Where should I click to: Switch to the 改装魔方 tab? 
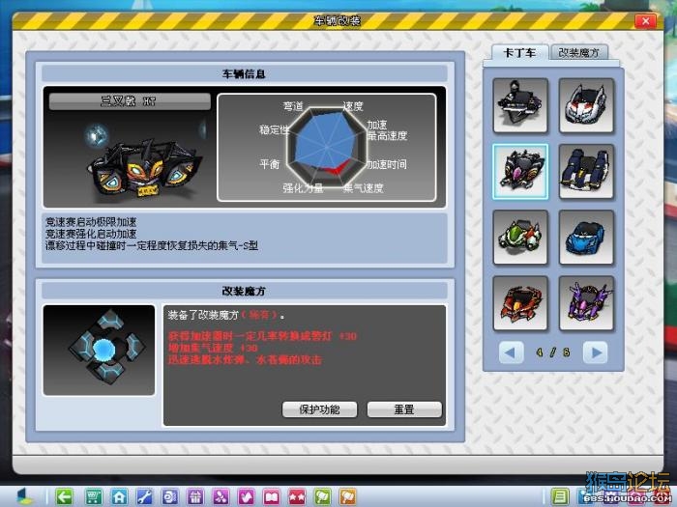(579, 52)
